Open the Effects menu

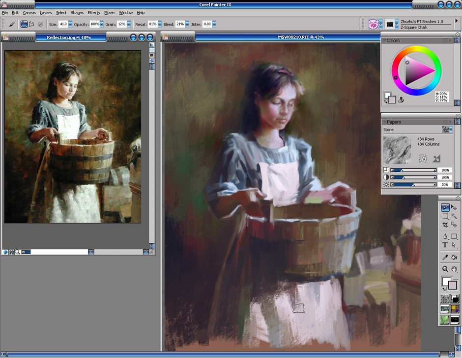click(x=94, y=13)
